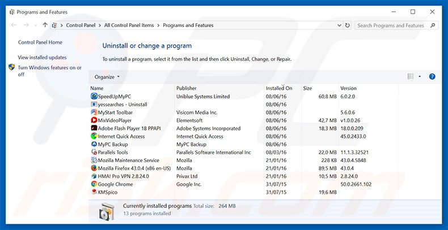Click the SpeedUpMyPC program icon
The height and width of the screenshot is (230, 448).
(x=94, y=96)
